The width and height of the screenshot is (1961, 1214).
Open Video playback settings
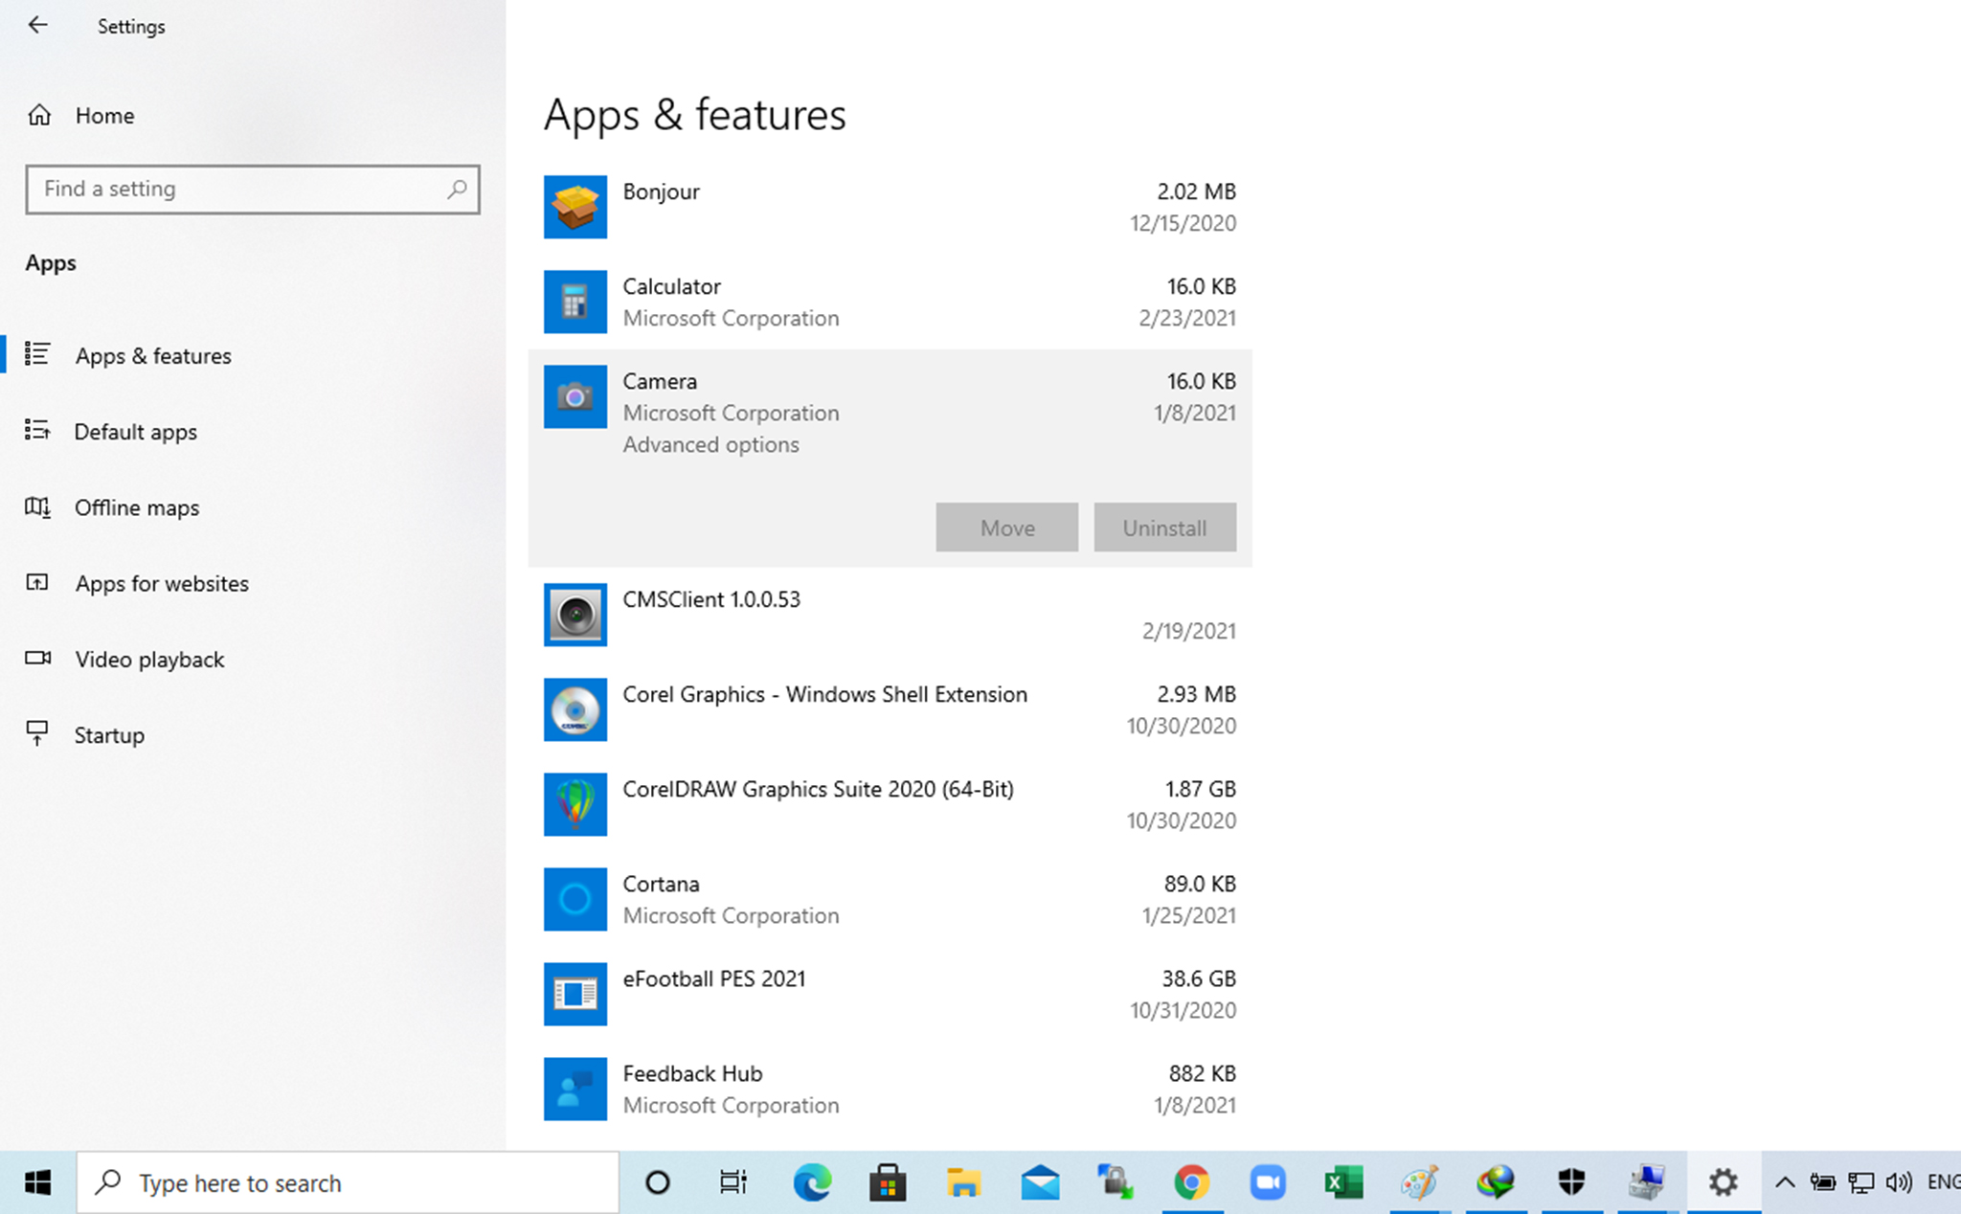pyautogui.click(x=149, y=660)
